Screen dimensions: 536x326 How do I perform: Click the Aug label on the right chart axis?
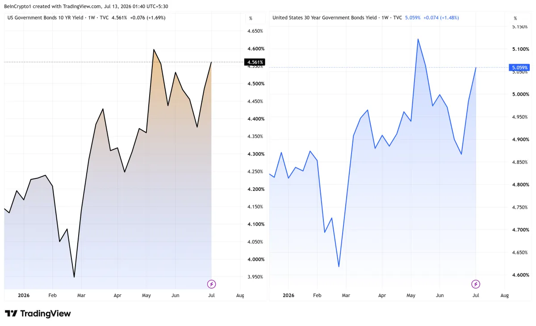point(505,295)
